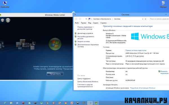This screenshot has height=105, width=169.
Task: Click the Media Center back round button
Action: tap(2, 20)
